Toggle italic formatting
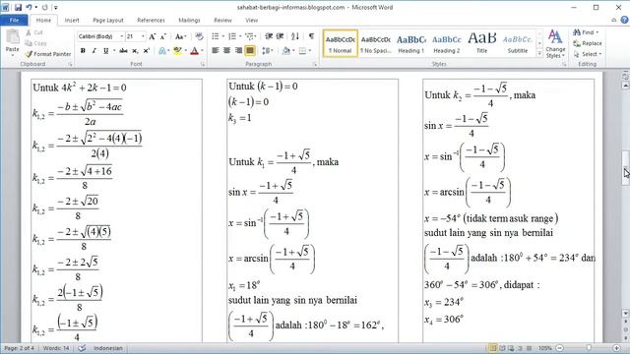630x354 pixels. click(94, 51)
